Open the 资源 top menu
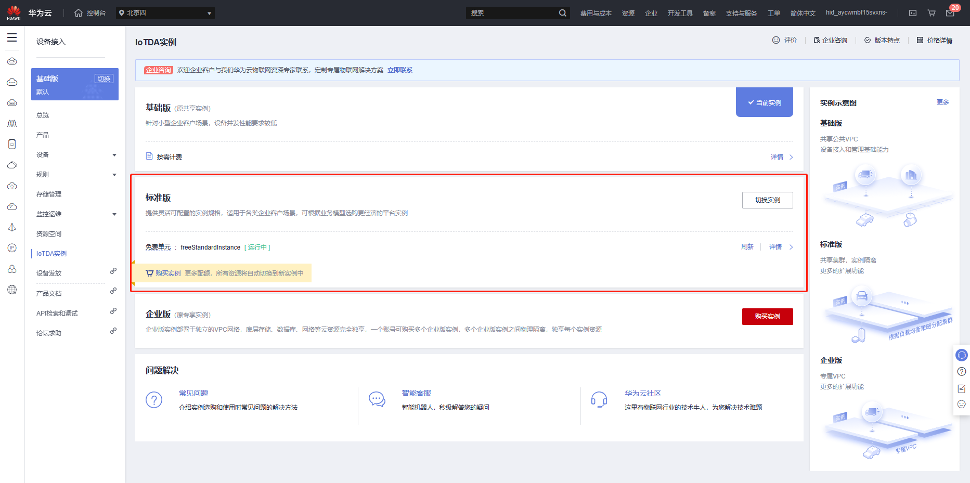This screenshot has height=483, width=970. click(x=628, y=13)
